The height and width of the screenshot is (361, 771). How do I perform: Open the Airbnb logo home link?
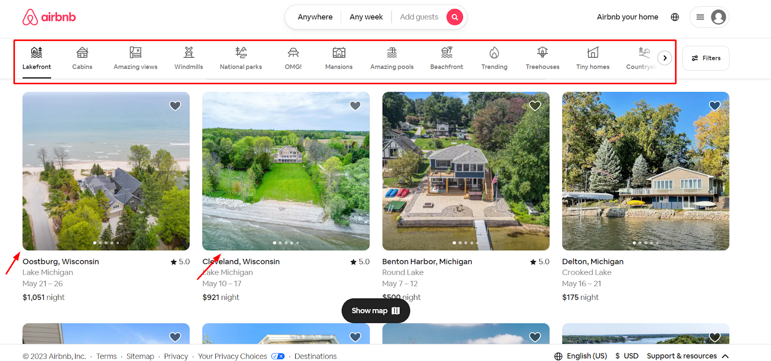(x=49, y=17)
